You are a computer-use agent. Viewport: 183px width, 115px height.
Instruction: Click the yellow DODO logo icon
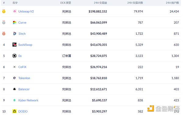point(14,111)
